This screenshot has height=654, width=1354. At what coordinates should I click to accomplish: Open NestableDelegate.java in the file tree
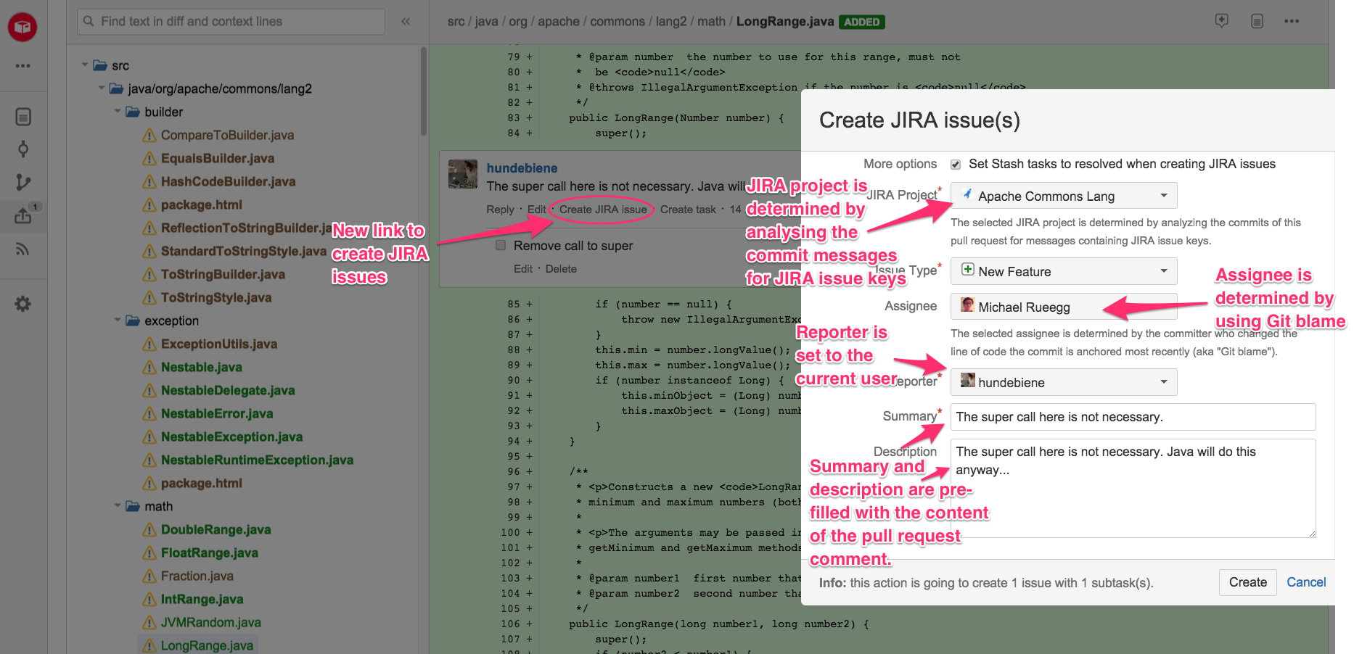pyautogui.click(x=228, y=391)
